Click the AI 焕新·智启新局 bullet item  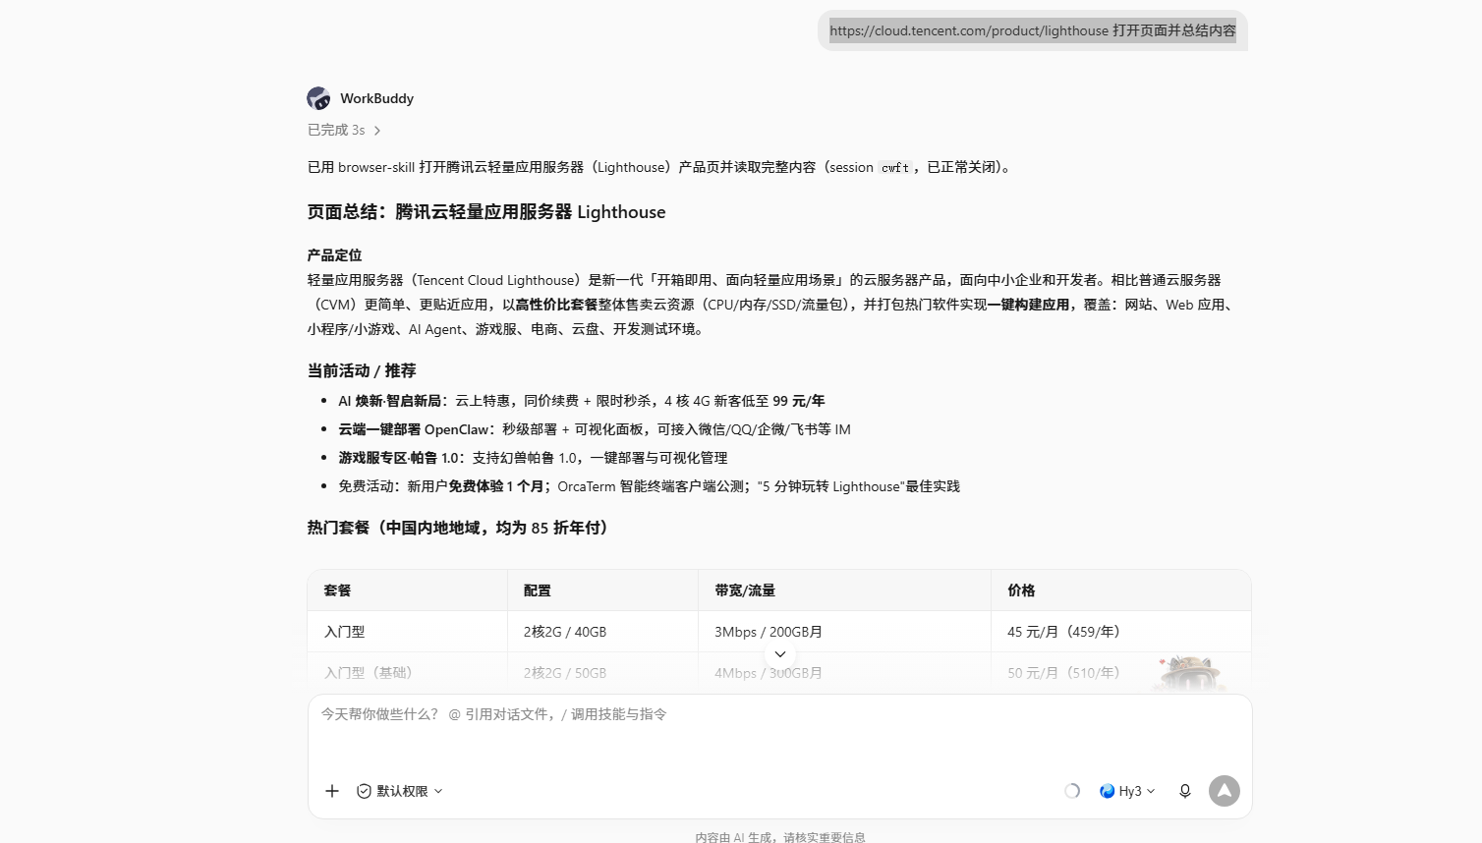[582, 401]
